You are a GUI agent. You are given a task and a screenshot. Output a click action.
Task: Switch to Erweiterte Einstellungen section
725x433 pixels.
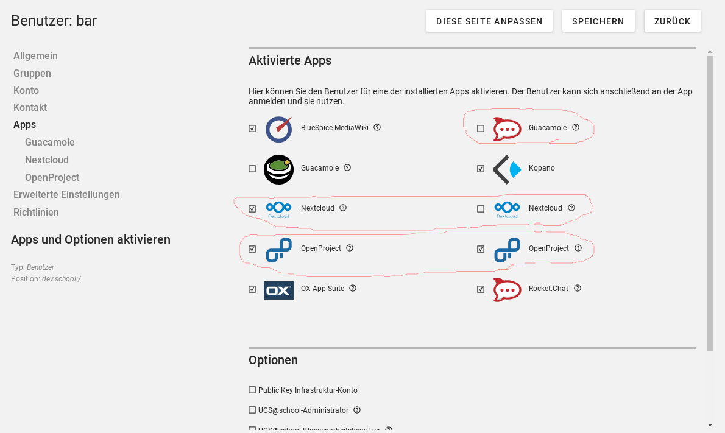(66, 194)
